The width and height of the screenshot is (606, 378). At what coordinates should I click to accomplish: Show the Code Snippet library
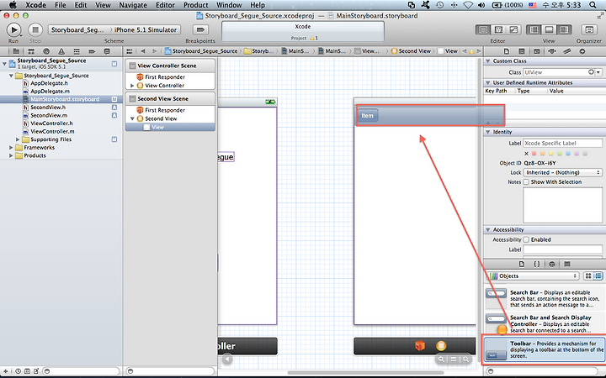(x=537, y=265)
